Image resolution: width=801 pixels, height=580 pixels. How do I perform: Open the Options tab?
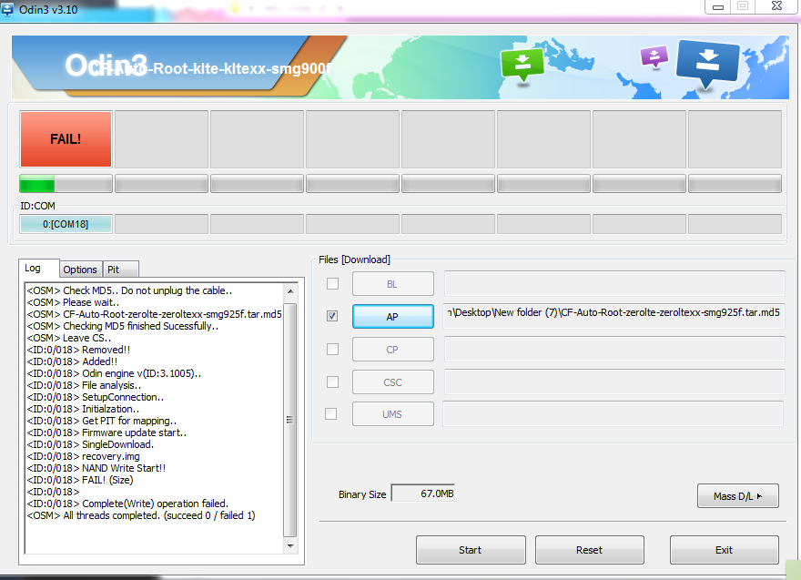(80, 270)
